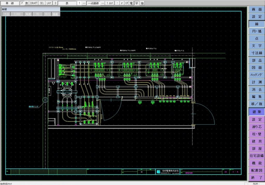
Task: Activate the 文字 text tool
Action: 256,46
